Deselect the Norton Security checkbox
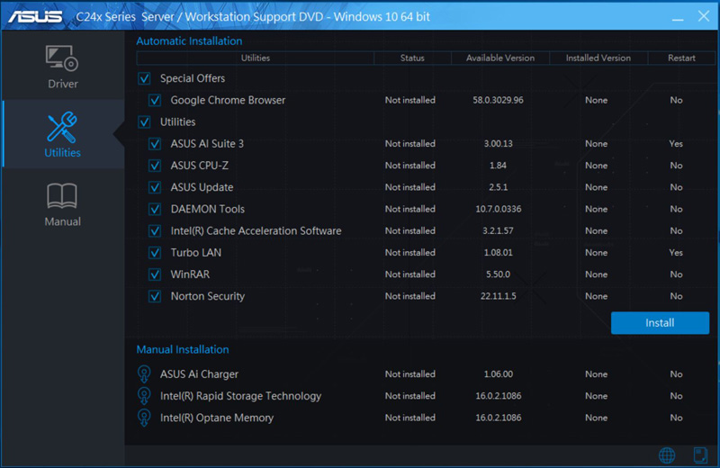The width and height of the screenshot is (720, 468). [x=155, y=296]
